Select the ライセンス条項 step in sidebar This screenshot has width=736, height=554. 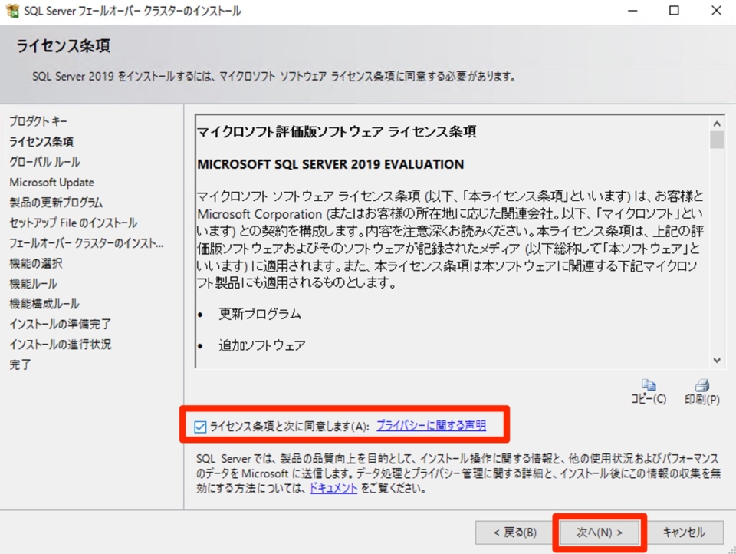coord(41,141)
